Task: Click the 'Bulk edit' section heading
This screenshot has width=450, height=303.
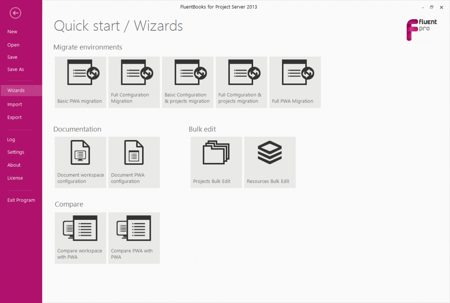Action: tap(202, 129)
